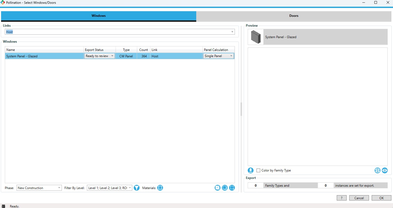Click the solid square icon below the list
This screenshot has height=208, width=393.
225,188
